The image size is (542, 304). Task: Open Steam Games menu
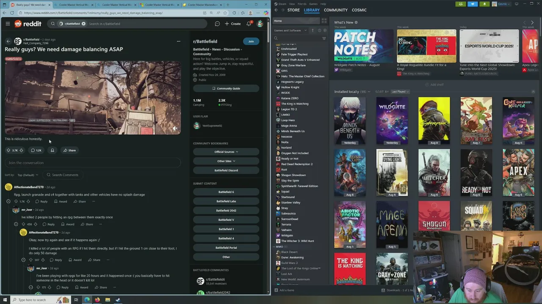(313, 4)
